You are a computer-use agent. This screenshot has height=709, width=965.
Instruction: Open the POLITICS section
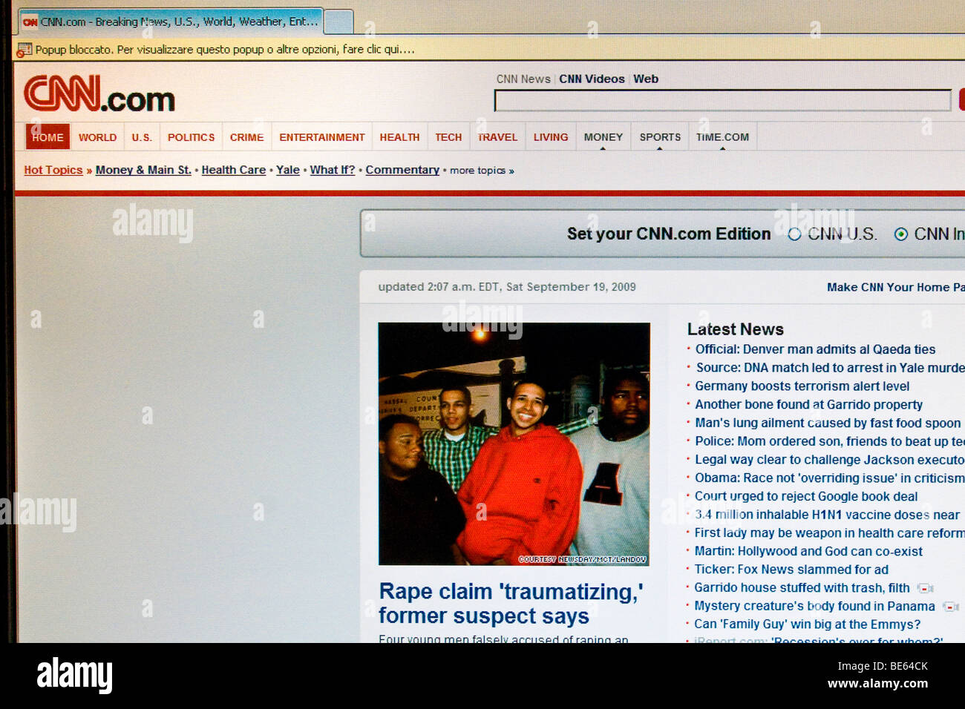191,137
